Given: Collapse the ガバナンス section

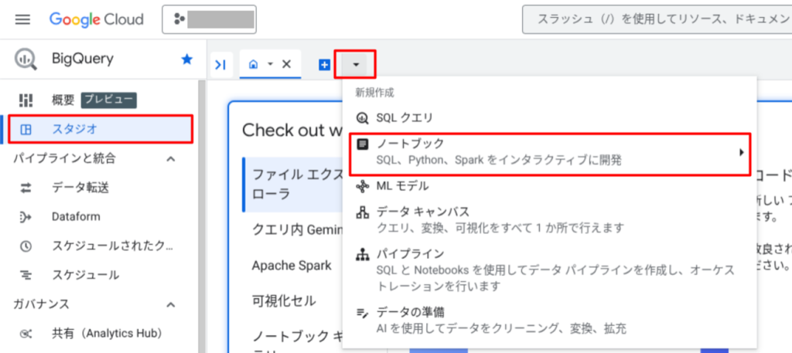Looking at the screenshot, I should point(171,304).
